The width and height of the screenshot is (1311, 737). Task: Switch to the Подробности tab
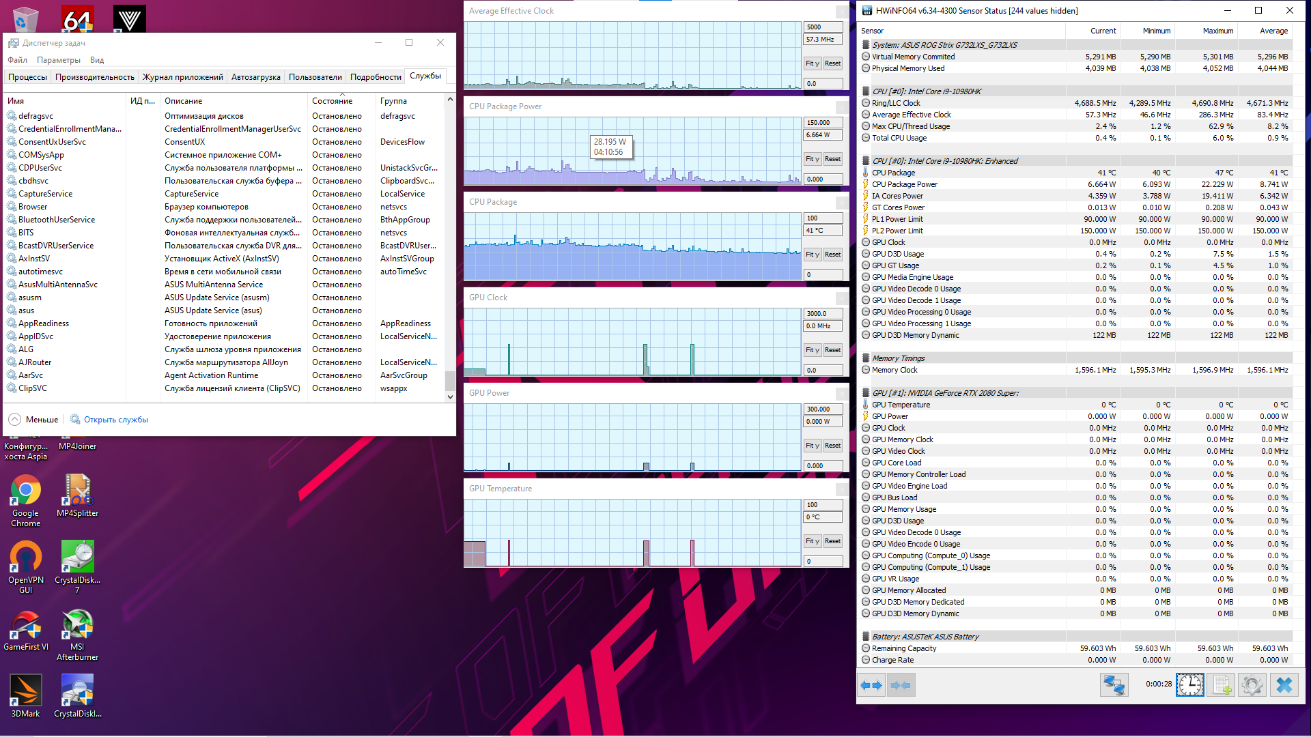[376, 77]
